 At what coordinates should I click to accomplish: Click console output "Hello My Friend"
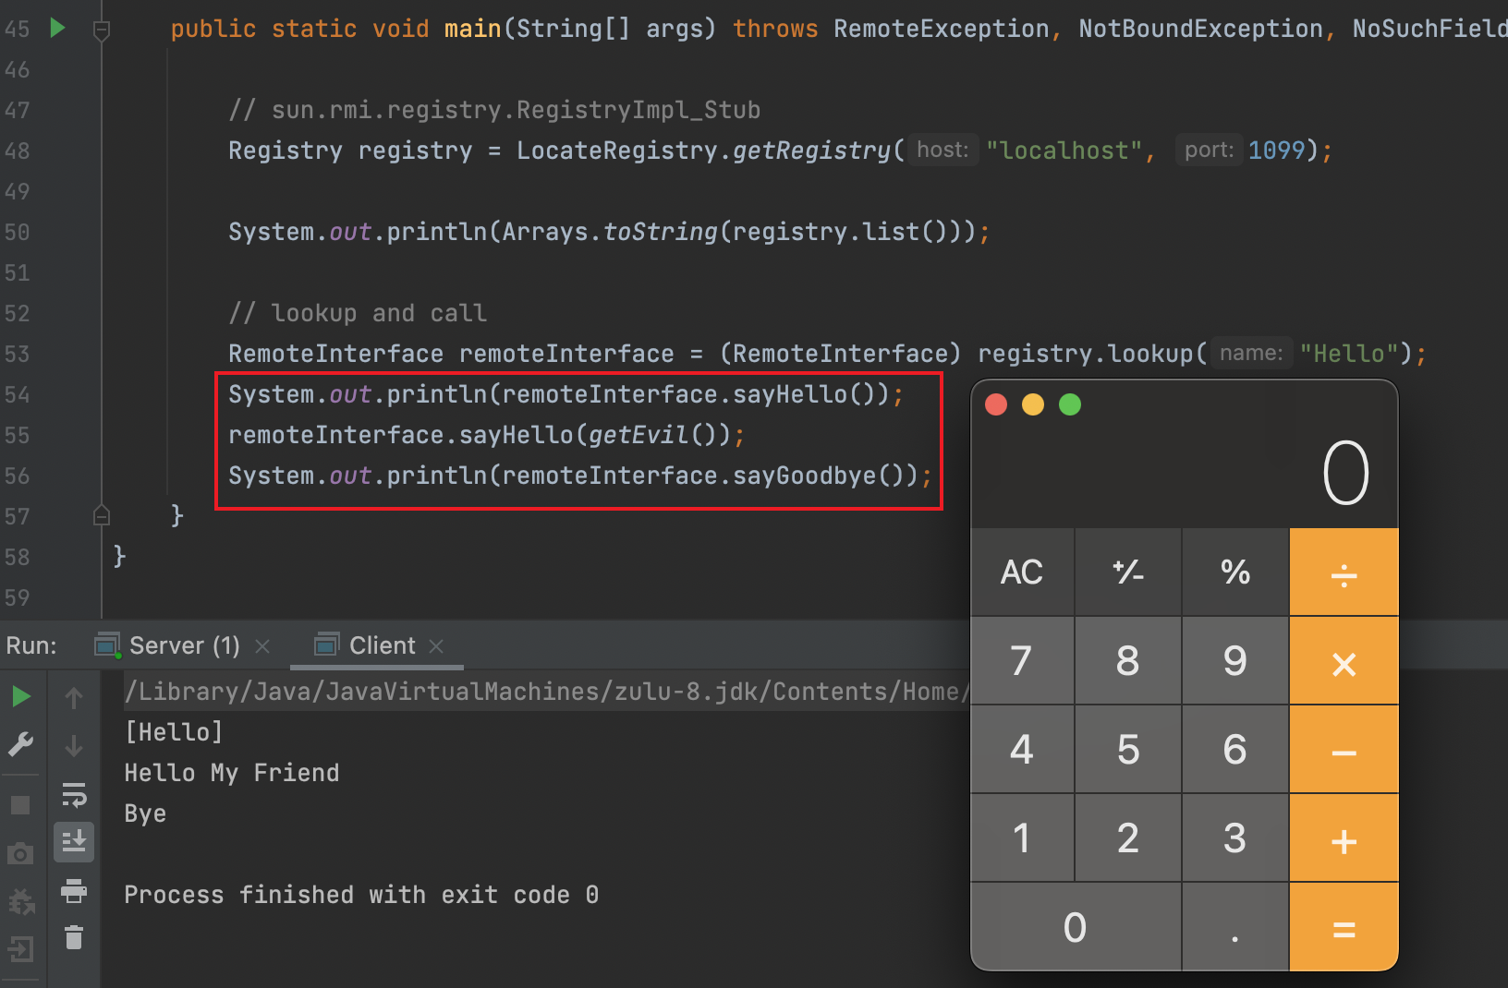pyautogui.click(x=232, y=773)
